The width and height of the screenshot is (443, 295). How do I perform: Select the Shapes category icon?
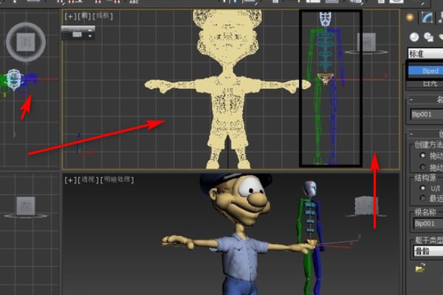(x=428, y=37)
